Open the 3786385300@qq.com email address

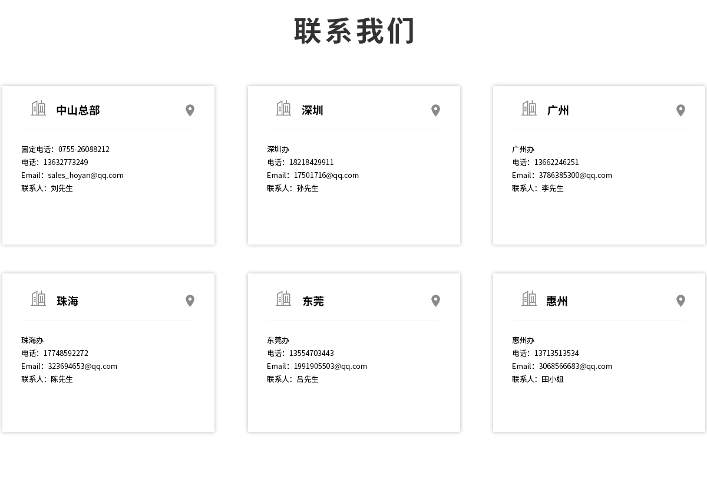click(x=575, y=175)
